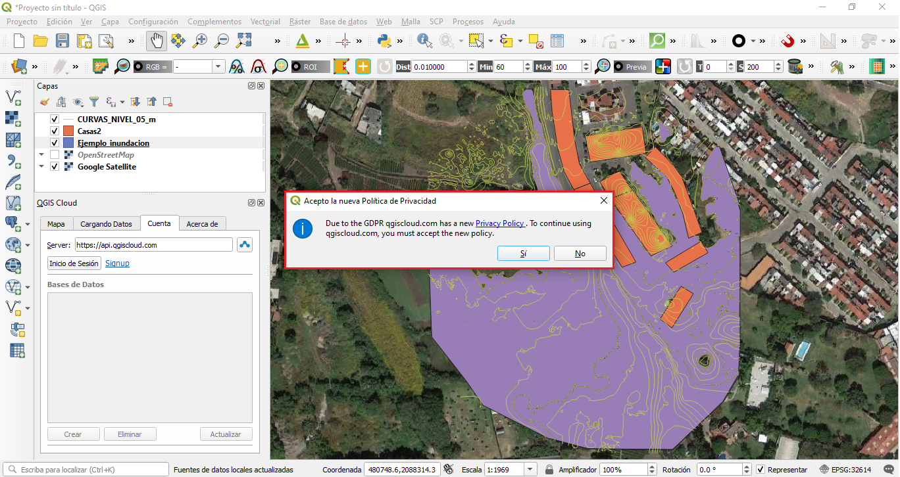
Task: Expand the Google Satellite layer tree
Action: [42, 167]
